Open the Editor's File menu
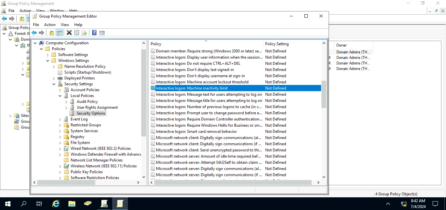 (36, 25)
